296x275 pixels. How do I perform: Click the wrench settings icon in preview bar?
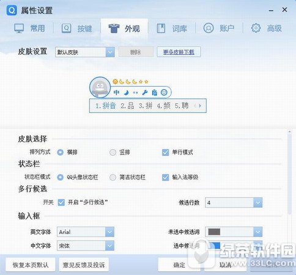click(145, 93)
